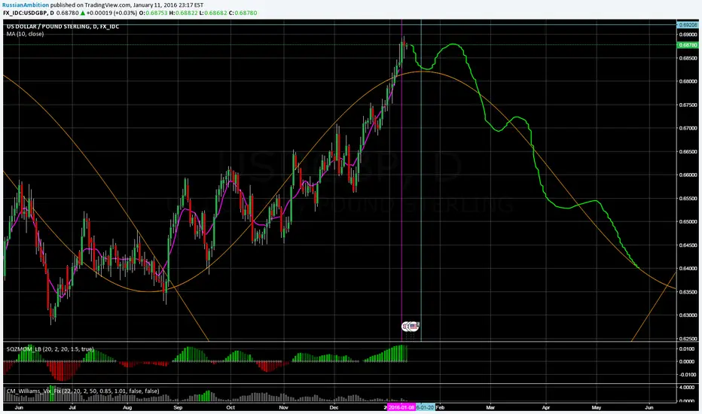Click the cyan 6-01-20 date marker
The height and width of the screenshot is (414, 702).
coord(425,407)
